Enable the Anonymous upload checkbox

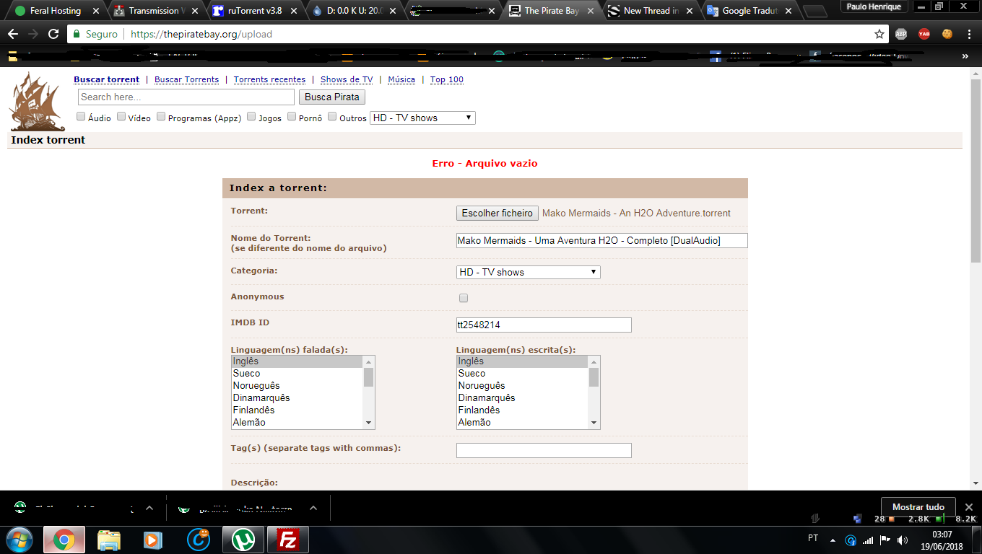(x=464, y=298)
